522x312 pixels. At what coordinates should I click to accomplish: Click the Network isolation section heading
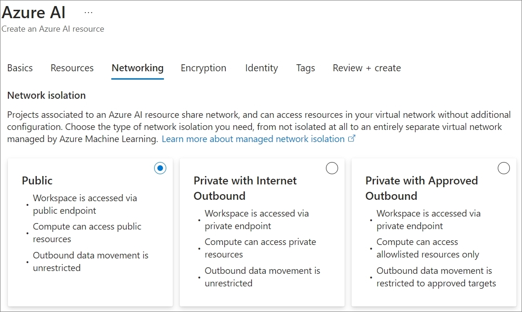(x=47, y=95)
